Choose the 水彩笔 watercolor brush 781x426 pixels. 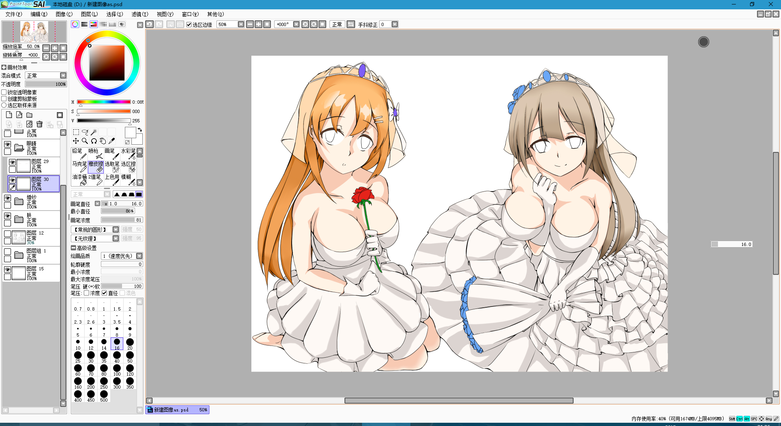[x=128, y=154]
